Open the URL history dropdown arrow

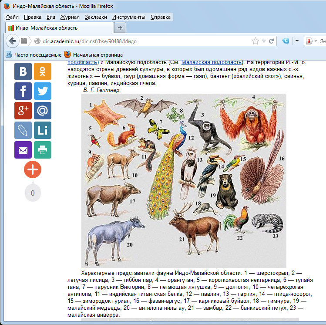(264, 41)
